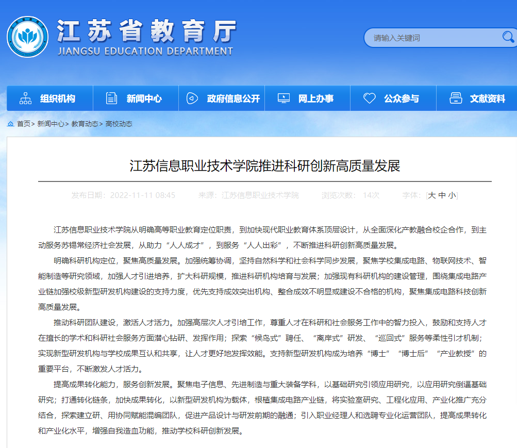Go to 首页 in breadcrumb
The width and height of the screenshot is (517, 448).
(x=24, y=124)
